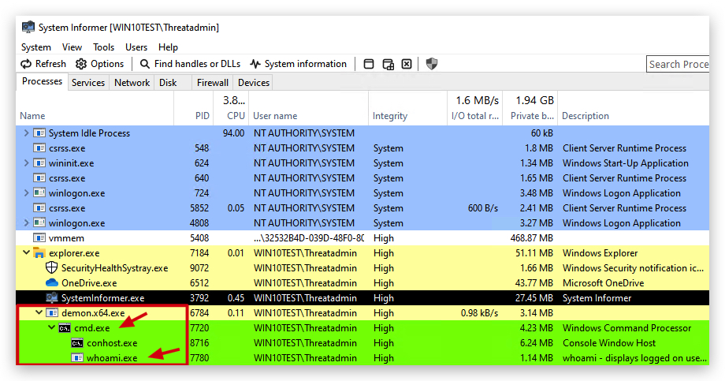
Task: Click the single window toolbar icon
Action: [369, 64]
